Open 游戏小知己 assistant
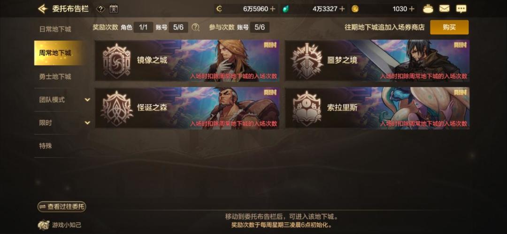Screen dimensions: 507x234 tap(59, 225)
